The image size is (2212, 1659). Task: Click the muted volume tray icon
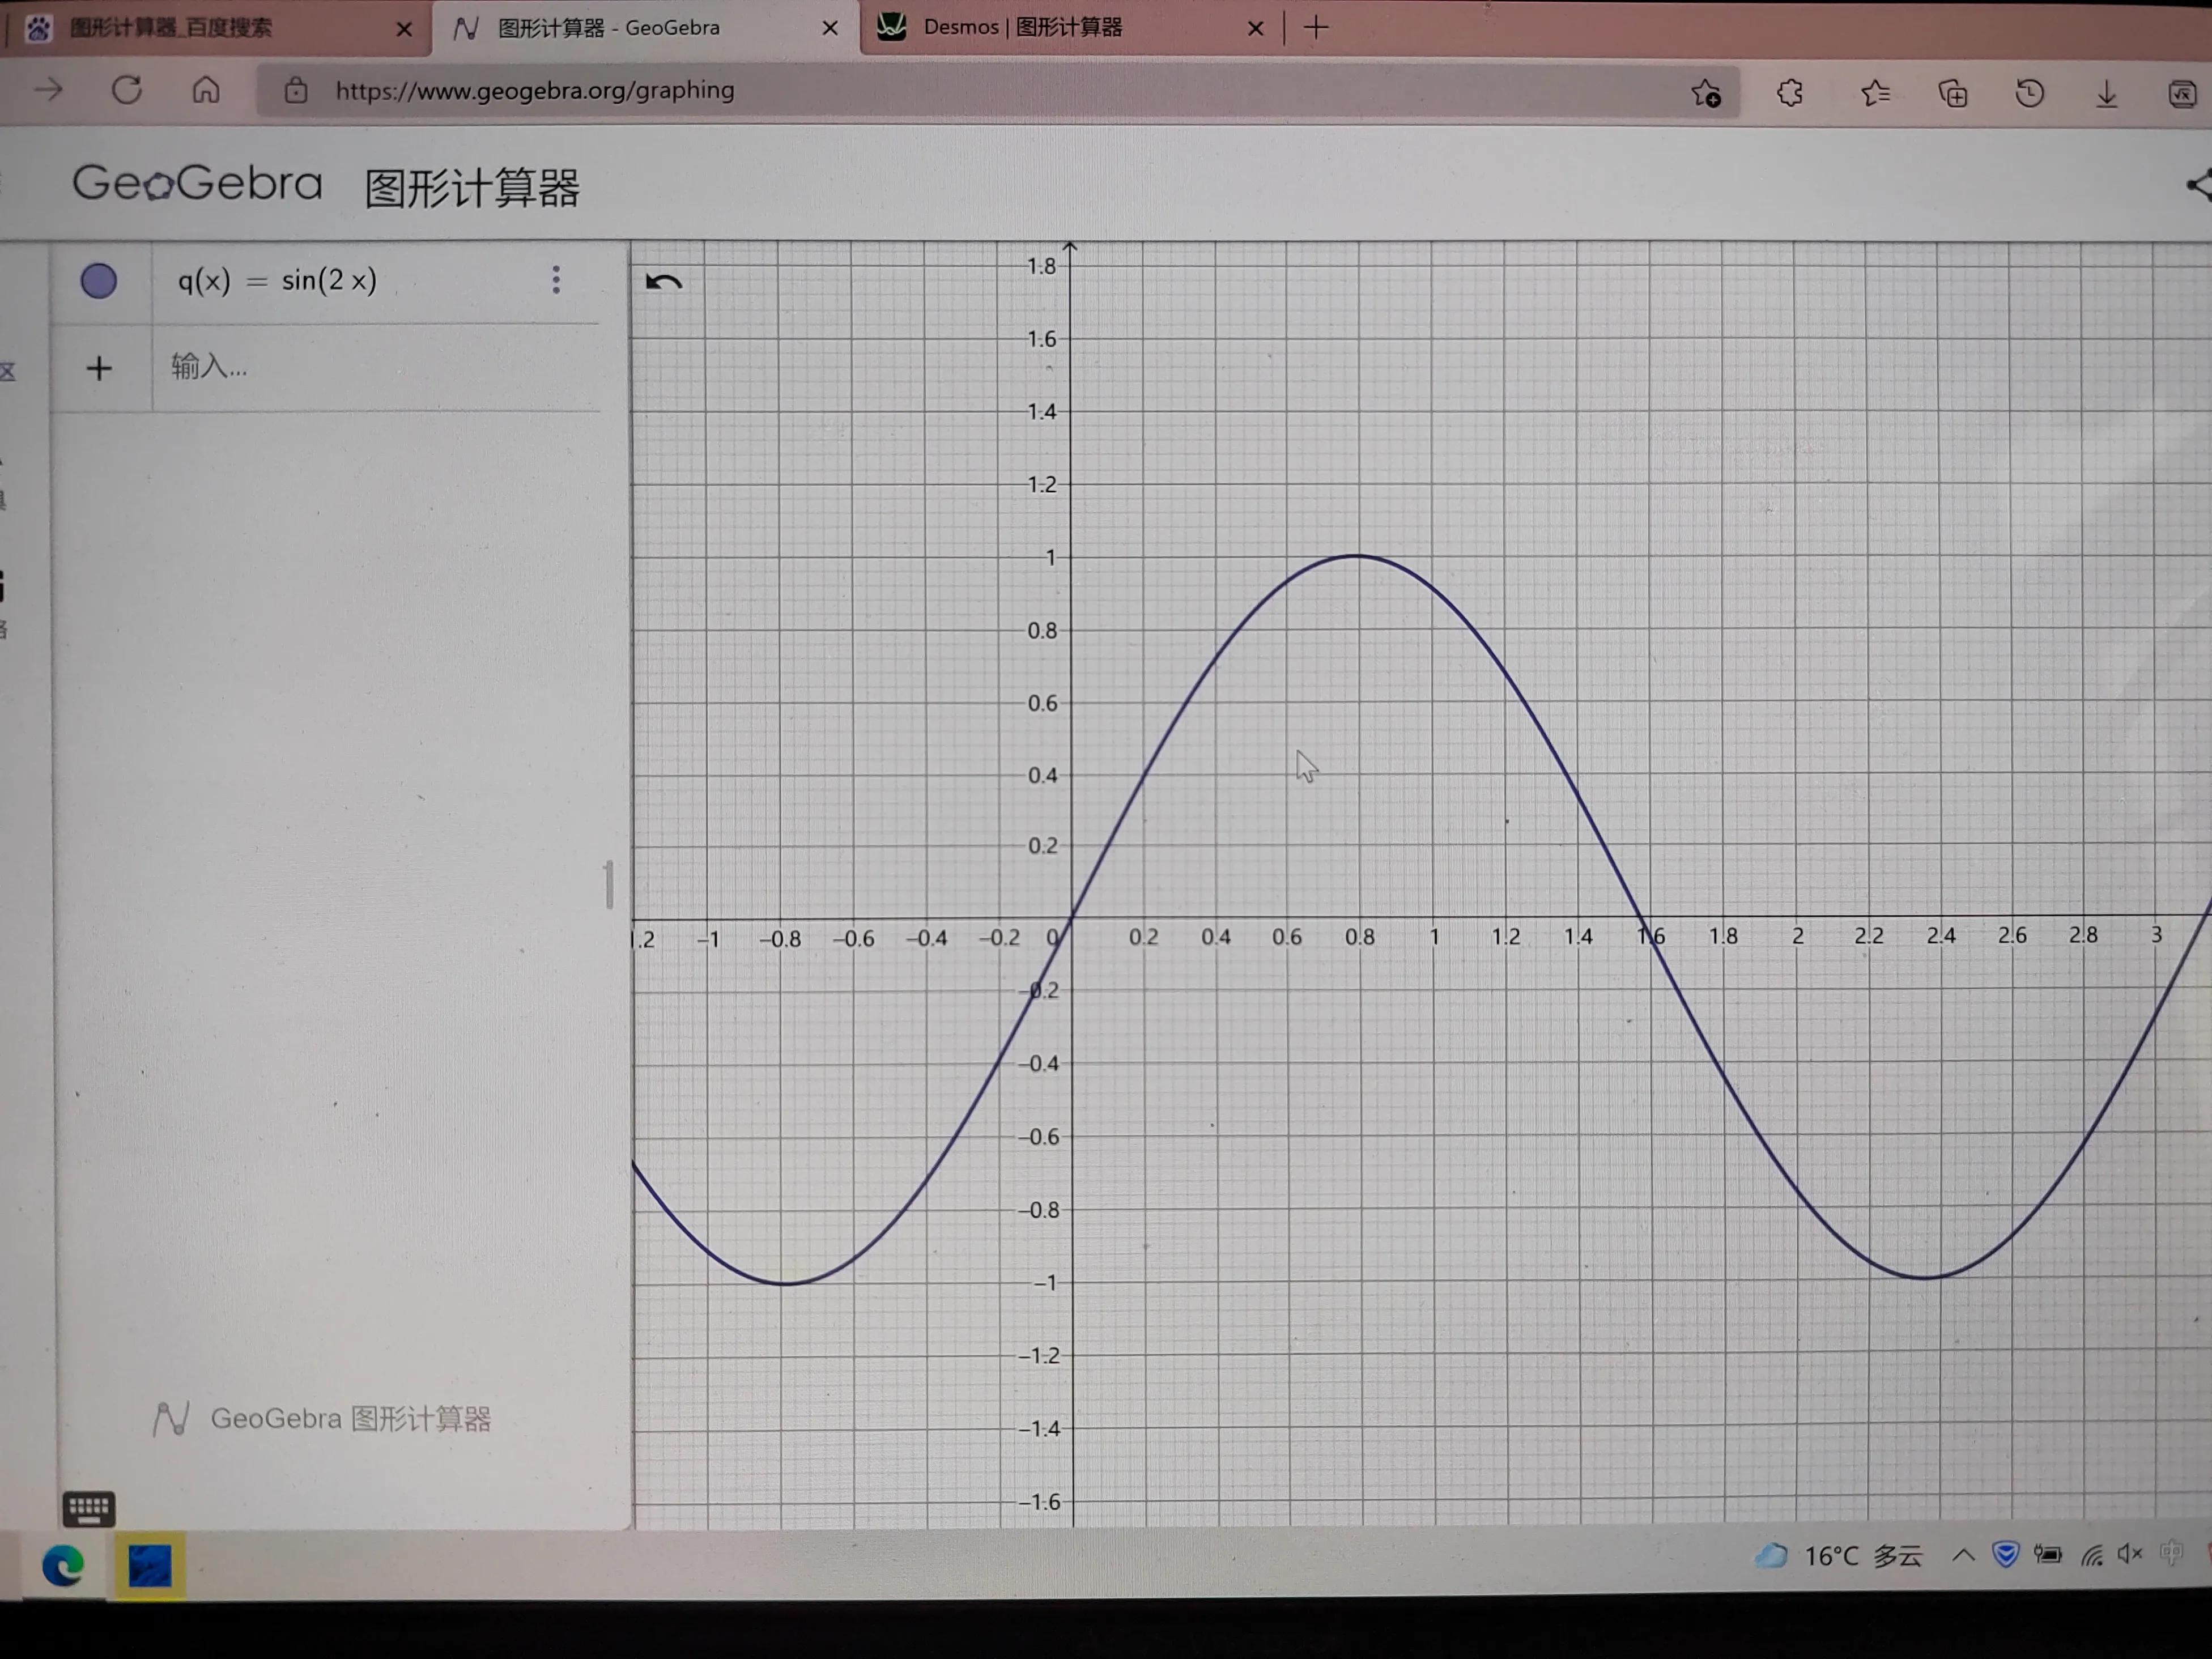click(2130, 1553)
